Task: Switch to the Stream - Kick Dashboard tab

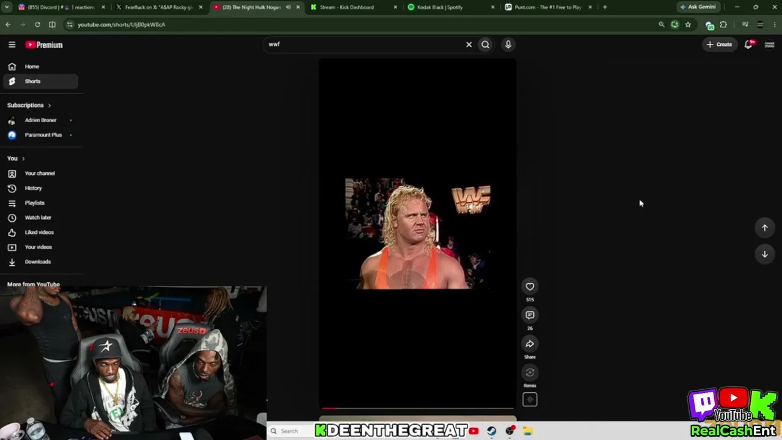Action: tap(353, 7)
